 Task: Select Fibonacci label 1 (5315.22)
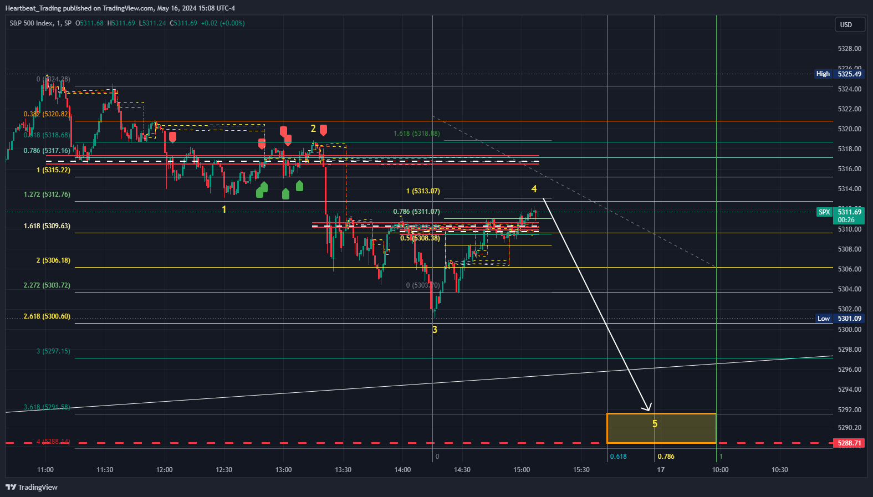point(53,170)
